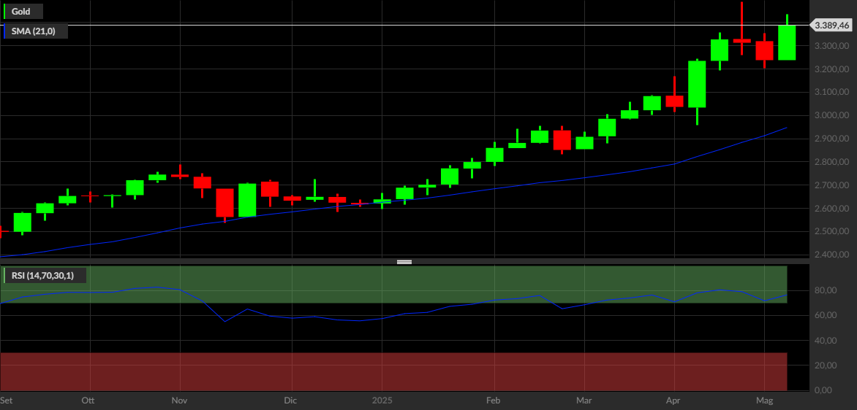
Task: Click the 2.700,00 price axis label
Action: 832,185
